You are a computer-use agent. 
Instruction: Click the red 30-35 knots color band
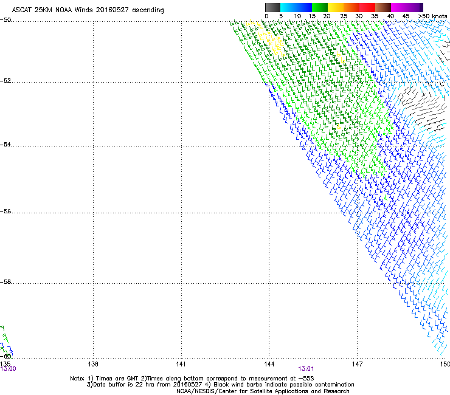point(367,7)
